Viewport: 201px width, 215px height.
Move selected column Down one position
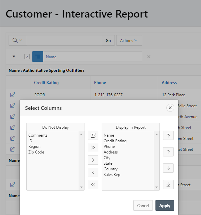[x=168, y=168]
